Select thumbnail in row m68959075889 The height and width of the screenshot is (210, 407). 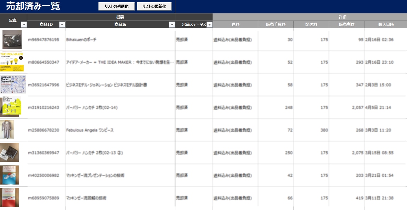9,198
